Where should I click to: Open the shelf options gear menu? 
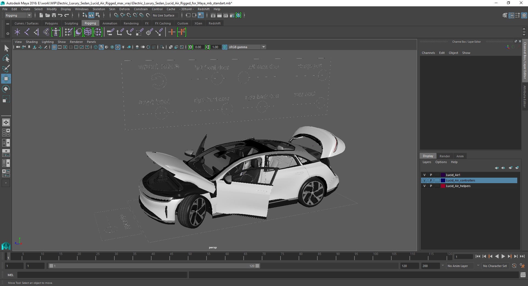pos(8,34)
